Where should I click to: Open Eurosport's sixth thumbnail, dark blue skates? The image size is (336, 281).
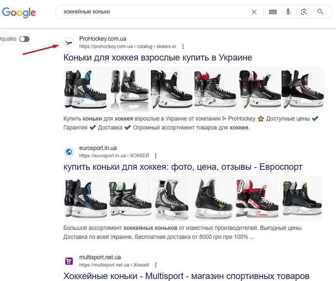(x=301, y=198)
